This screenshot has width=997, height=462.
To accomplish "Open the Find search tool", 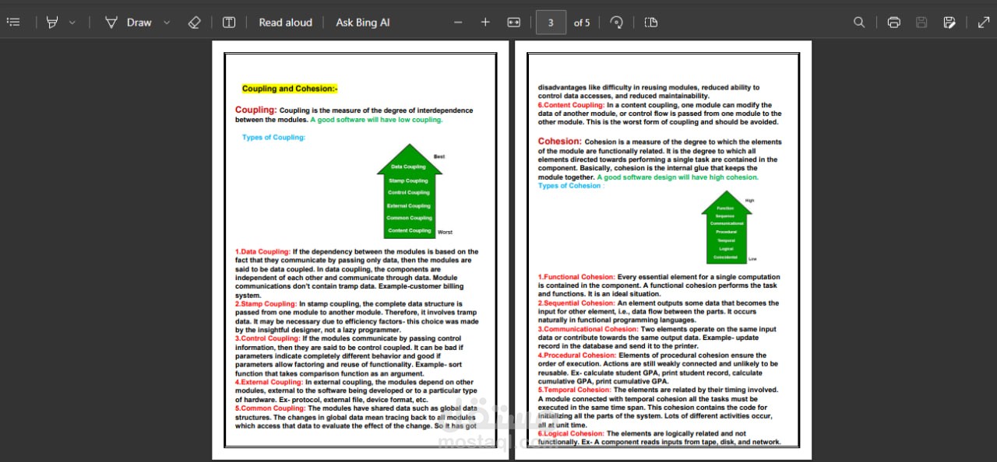I will coord(859,23).
